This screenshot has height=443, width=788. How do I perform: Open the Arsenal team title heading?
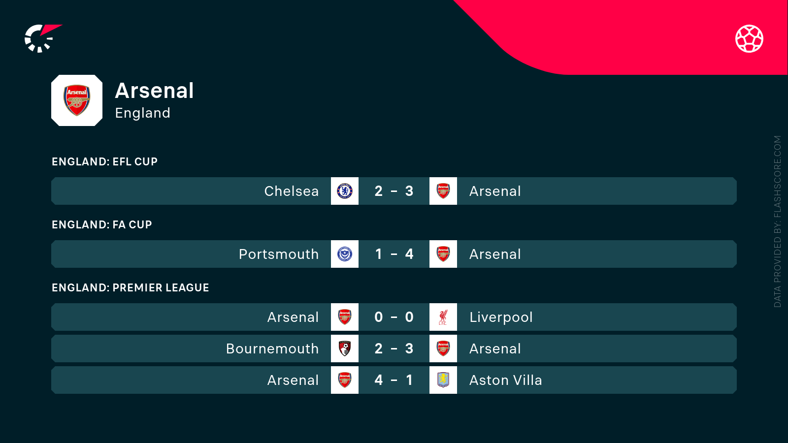click(x=154, y=91)
